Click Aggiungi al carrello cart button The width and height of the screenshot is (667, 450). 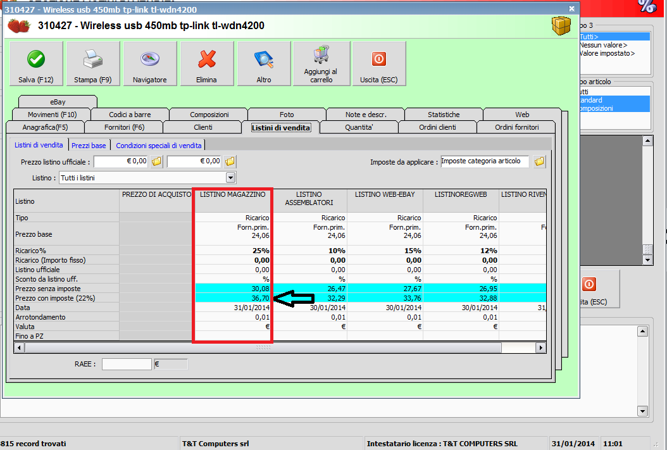pos(321,64)
